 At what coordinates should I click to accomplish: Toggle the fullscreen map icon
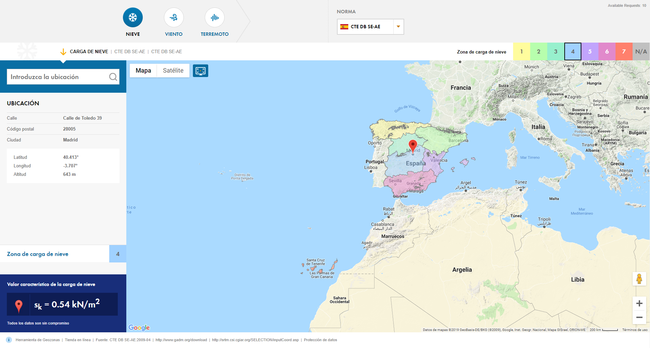200,71
